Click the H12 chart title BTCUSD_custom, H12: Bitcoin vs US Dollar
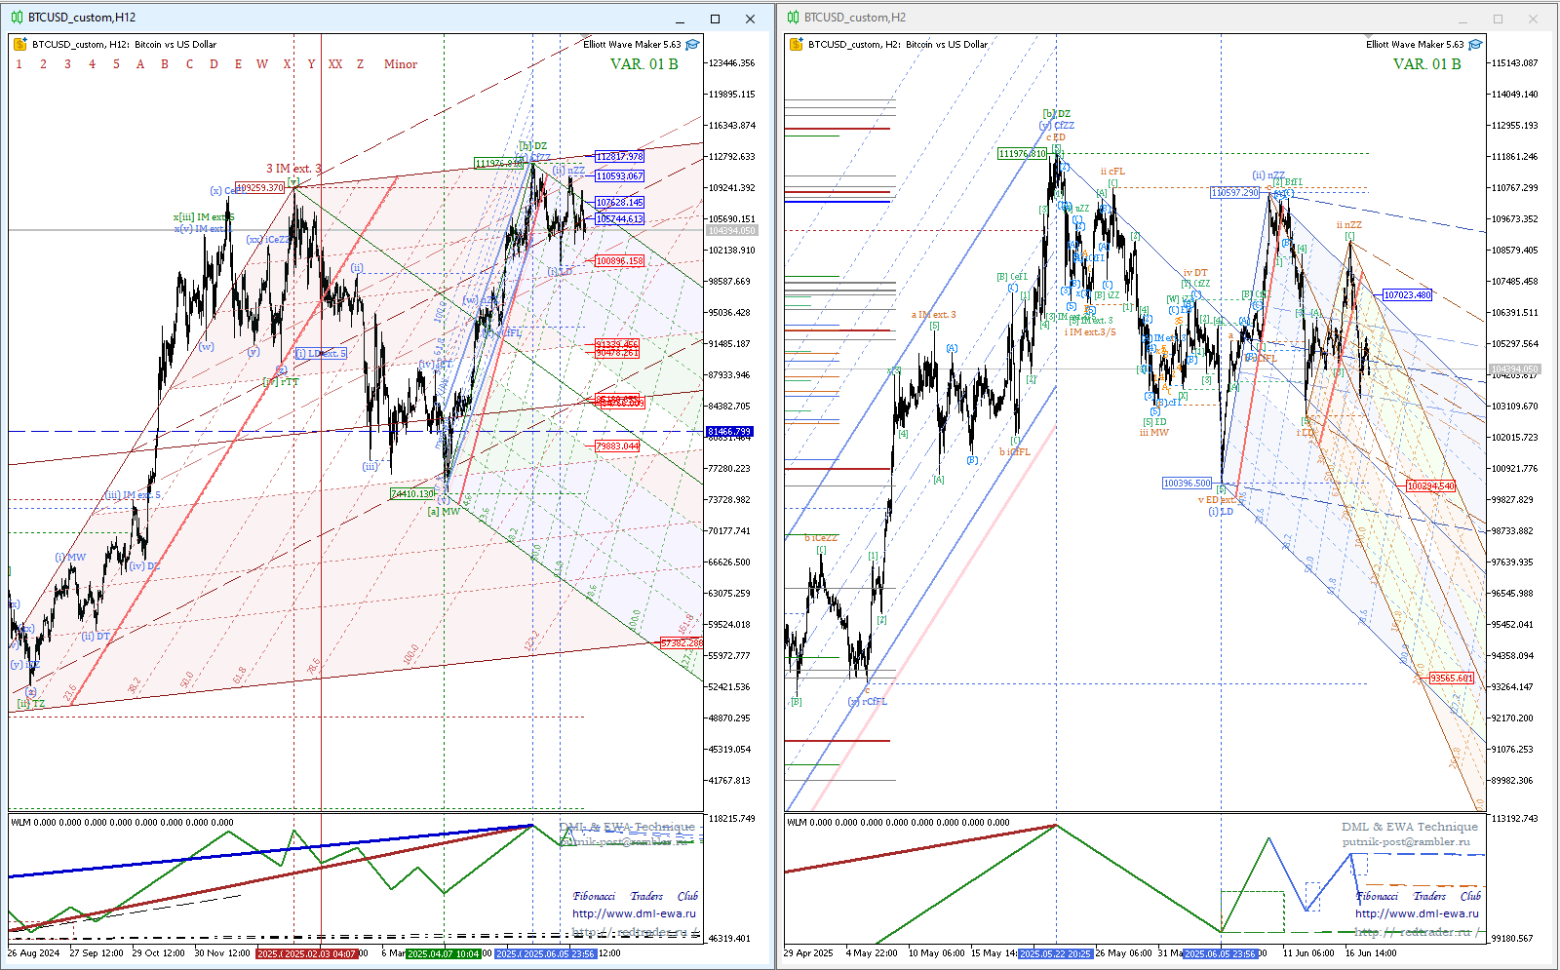Image resolution: width=1560 pixels, height=970 pixels. (125, 44)
